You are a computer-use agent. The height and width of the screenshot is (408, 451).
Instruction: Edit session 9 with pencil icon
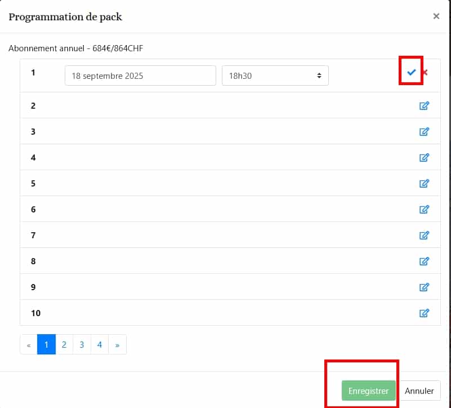[x=424, y=287]
